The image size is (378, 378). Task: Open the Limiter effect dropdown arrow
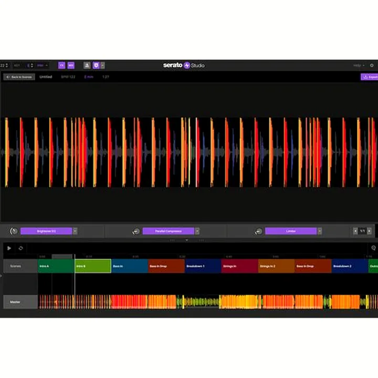320,231
